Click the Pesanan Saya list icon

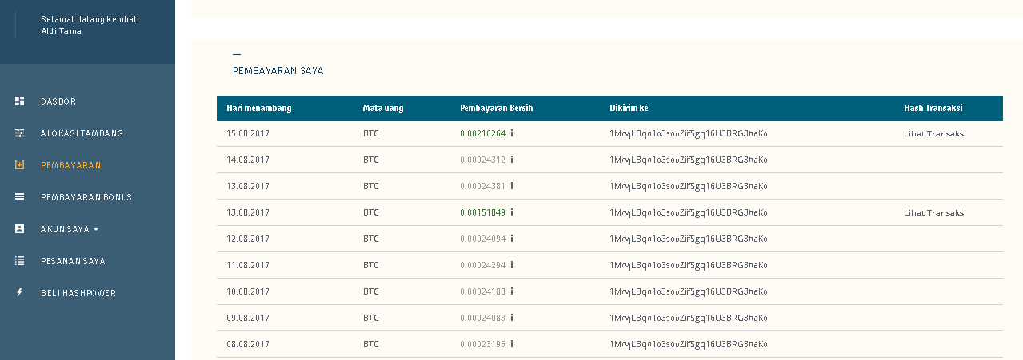pos(20,261)
